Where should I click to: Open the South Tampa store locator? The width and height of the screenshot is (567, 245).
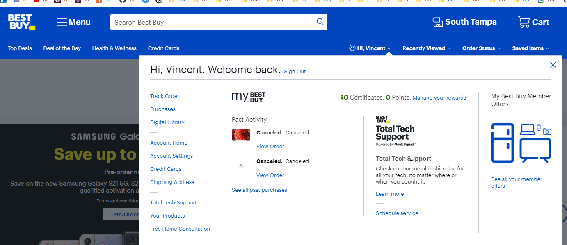(465, 22)
